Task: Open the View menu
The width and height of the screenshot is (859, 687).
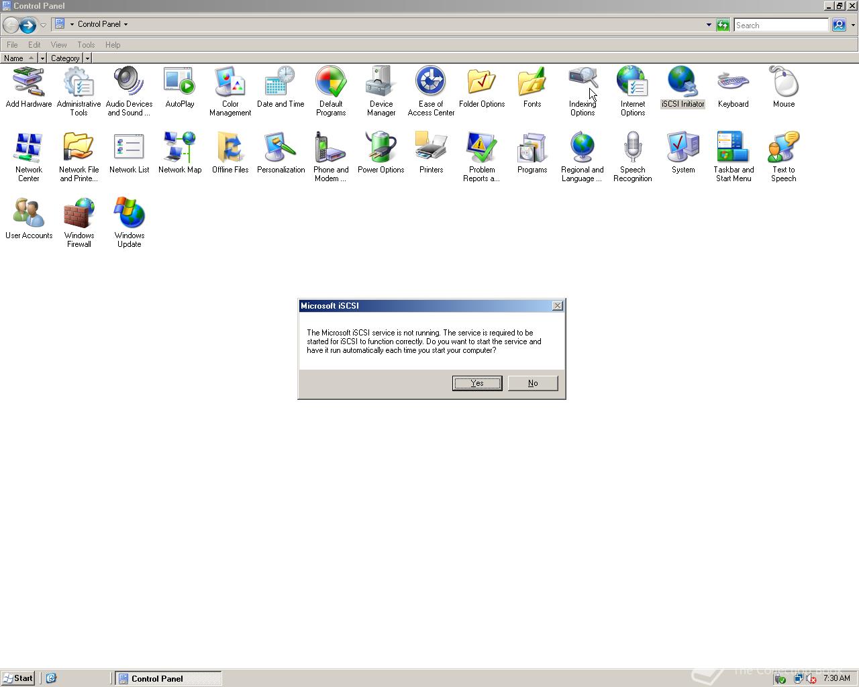Action: click(x=58, y=45)
